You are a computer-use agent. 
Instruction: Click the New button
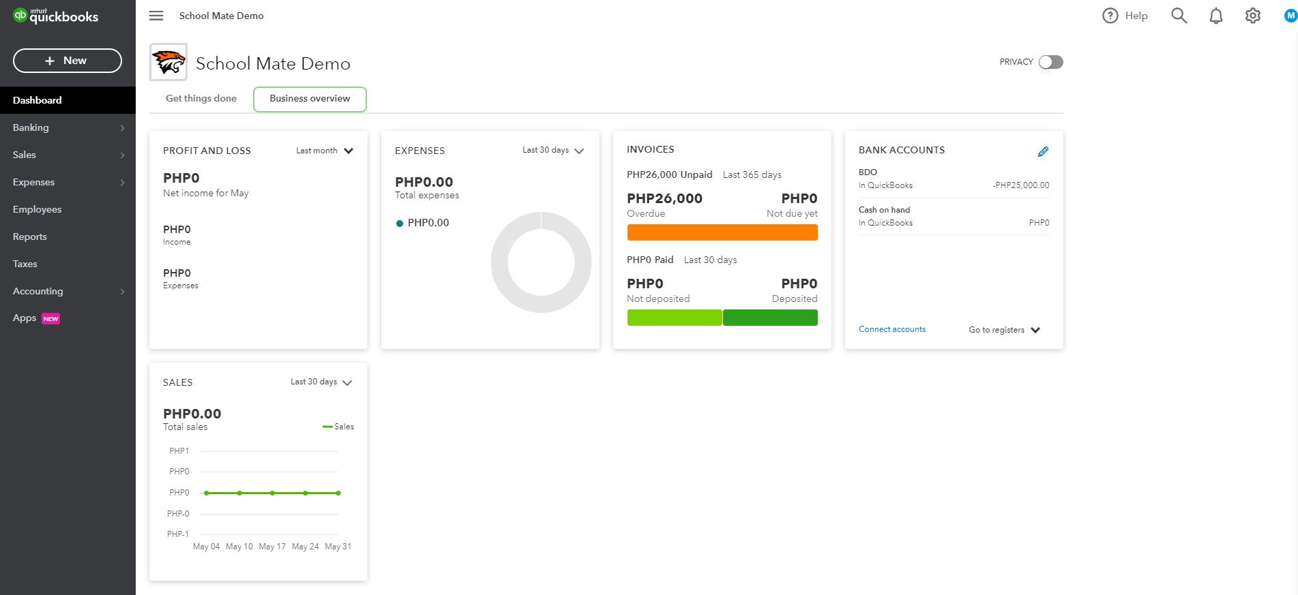click(68, 61)
